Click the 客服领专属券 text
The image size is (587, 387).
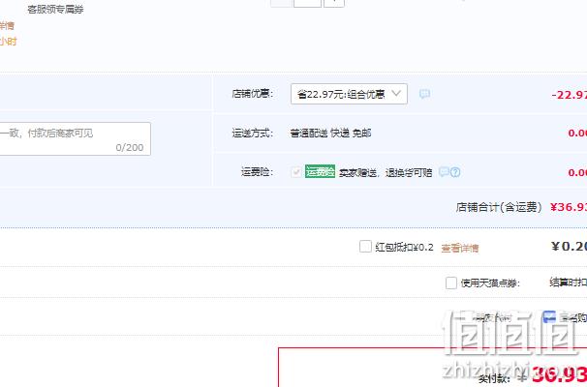click(55, 10)
